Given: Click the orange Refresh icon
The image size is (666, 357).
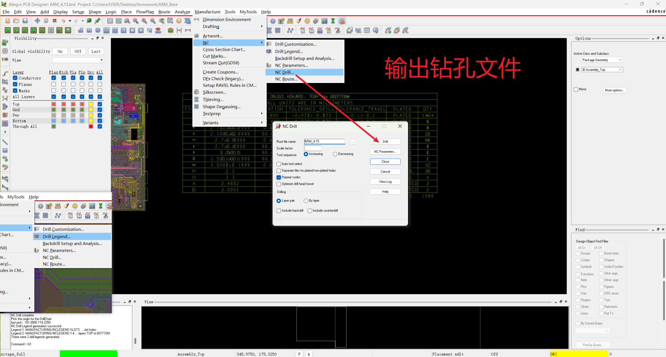Looking at the screenshot, I should (179, 21).
